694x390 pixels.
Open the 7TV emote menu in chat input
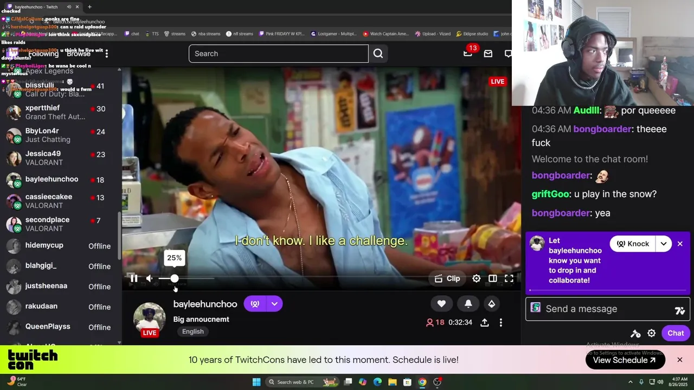[679, 310]
